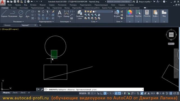Click the keyword search input field

tap(119, 2)
